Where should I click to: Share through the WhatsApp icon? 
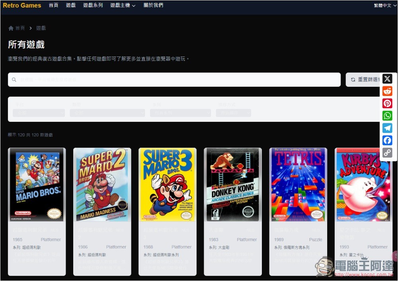pyautogui.click(x=387, y=115)
